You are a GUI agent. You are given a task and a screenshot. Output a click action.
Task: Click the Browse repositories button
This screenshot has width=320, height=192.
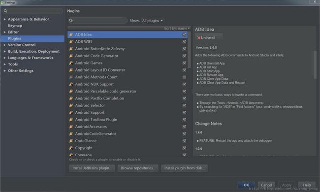pos(138,168)
